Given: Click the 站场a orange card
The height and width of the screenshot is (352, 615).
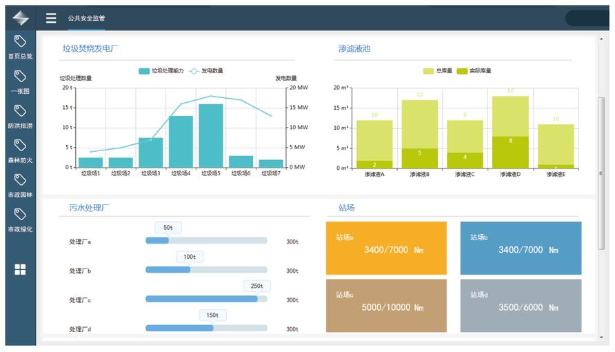Looking at the screenshot, I should tap(386, 248).
